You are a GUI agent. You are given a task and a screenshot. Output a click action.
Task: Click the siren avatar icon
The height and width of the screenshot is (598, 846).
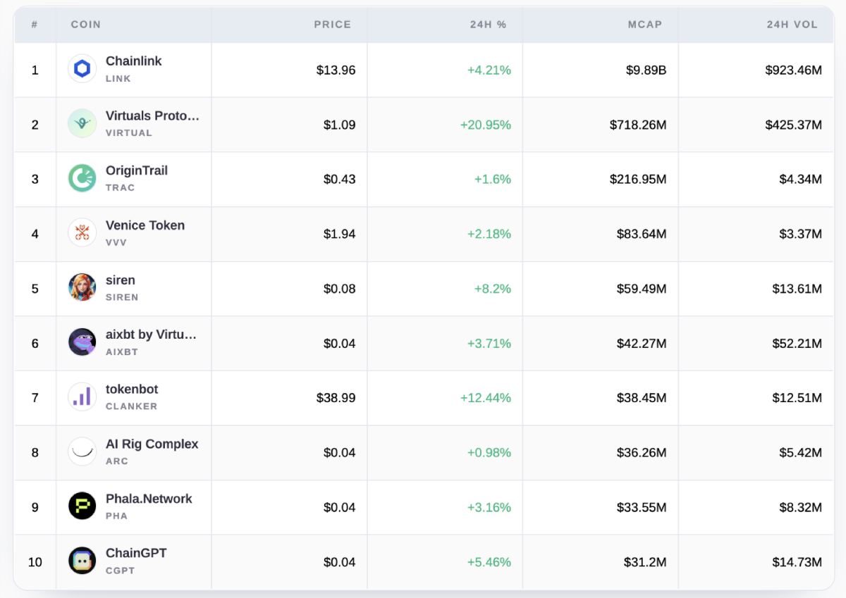point(82,287)
